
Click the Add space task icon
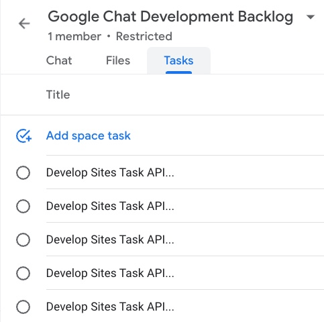23,136
